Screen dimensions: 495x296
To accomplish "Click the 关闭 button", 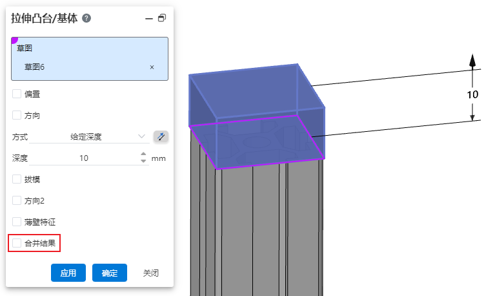I will click(151, 273).
